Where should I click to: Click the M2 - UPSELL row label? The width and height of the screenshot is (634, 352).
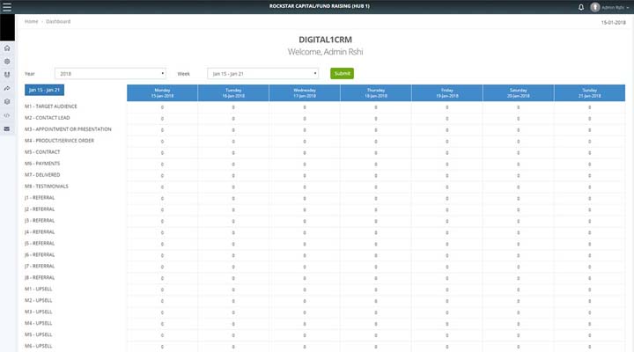tap(39, 300)
